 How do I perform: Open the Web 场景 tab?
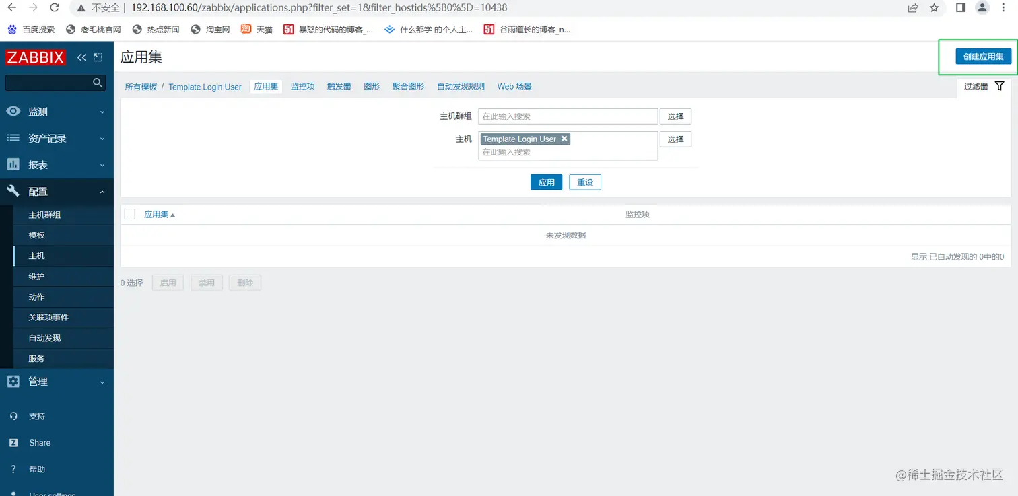(x=514, y=86)
